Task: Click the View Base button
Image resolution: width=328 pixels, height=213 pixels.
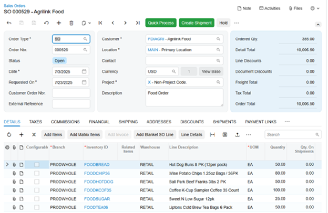Action: 211,71
